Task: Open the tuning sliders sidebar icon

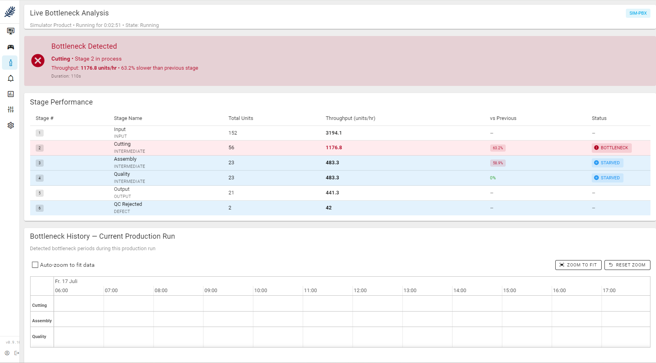Action: [11, 109]
